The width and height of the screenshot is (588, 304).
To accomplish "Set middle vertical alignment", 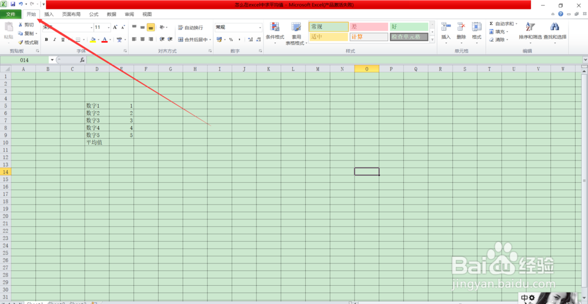I will [x=142, y=28].
